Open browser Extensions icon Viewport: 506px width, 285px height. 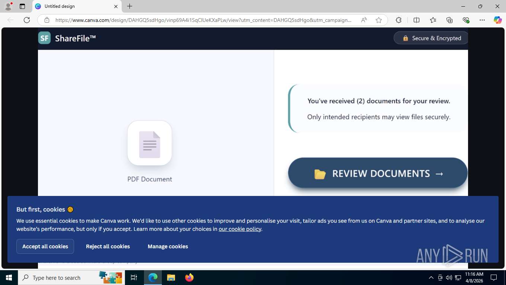(398, 20)
